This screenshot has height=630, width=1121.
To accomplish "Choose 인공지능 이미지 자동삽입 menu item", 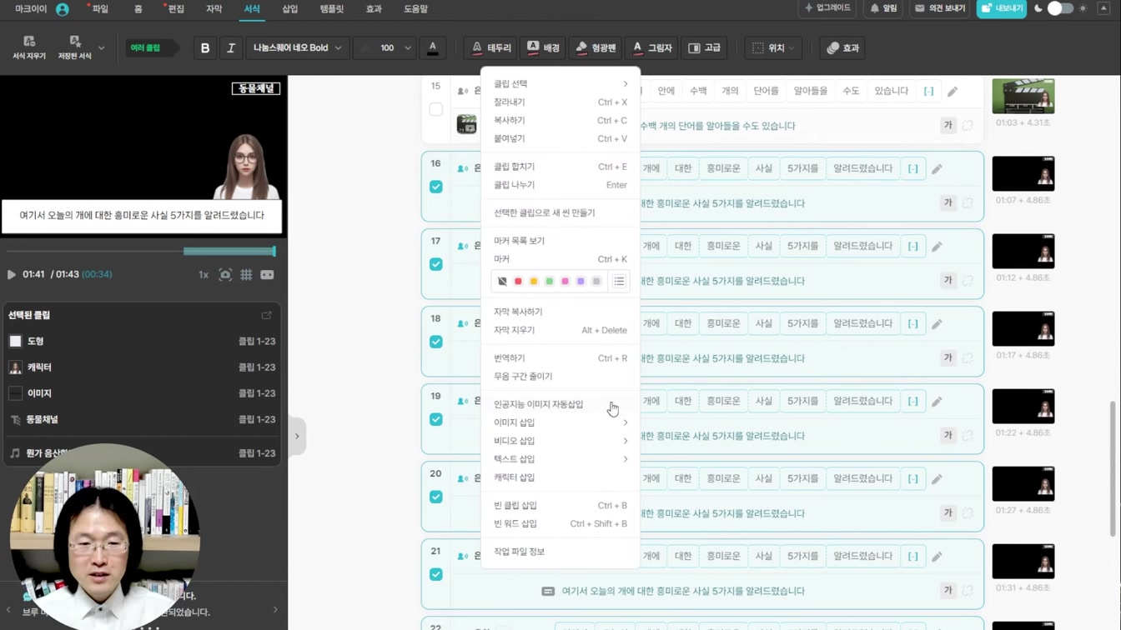I will click(x=560, y=404).
